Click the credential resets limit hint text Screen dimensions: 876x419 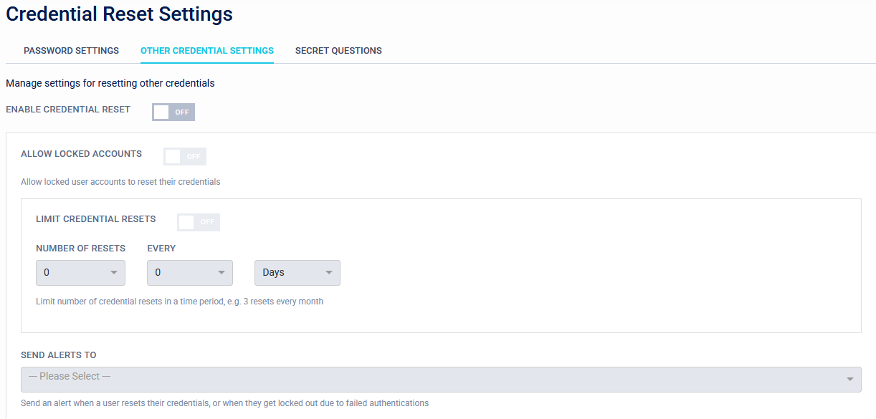click(x=181, y=301)
